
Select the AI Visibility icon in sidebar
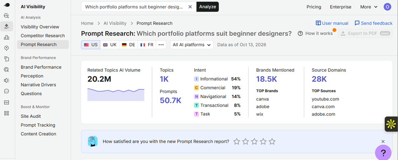click(x=7, y=26)
